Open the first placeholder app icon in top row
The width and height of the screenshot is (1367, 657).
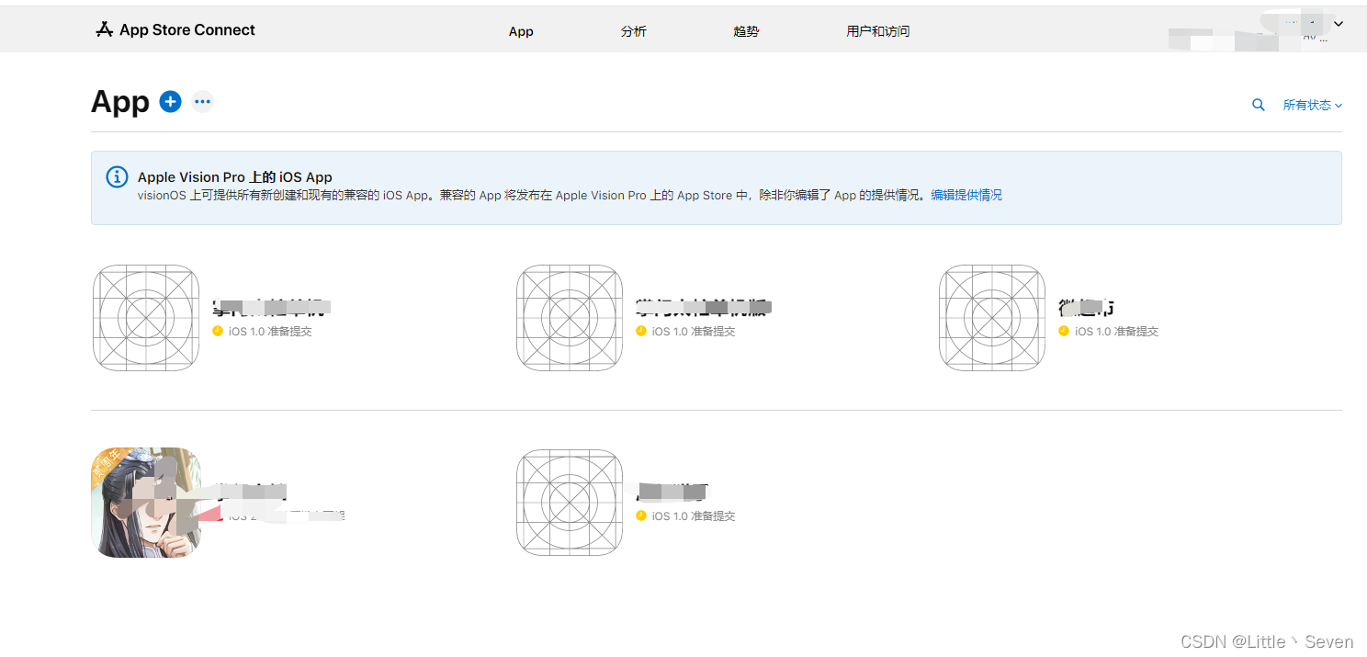tap(146, 318)
